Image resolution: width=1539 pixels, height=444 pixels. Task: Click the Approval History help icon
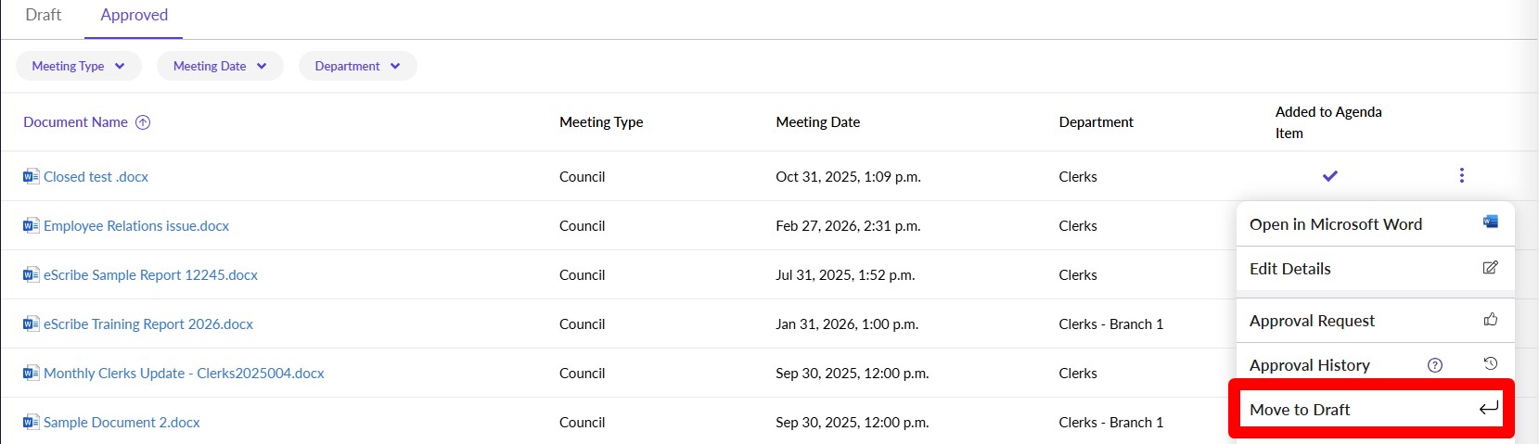(x=1434, y=365)
